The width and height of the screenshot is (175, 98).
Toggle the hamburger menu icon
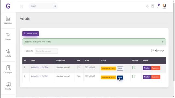[21, 6]
